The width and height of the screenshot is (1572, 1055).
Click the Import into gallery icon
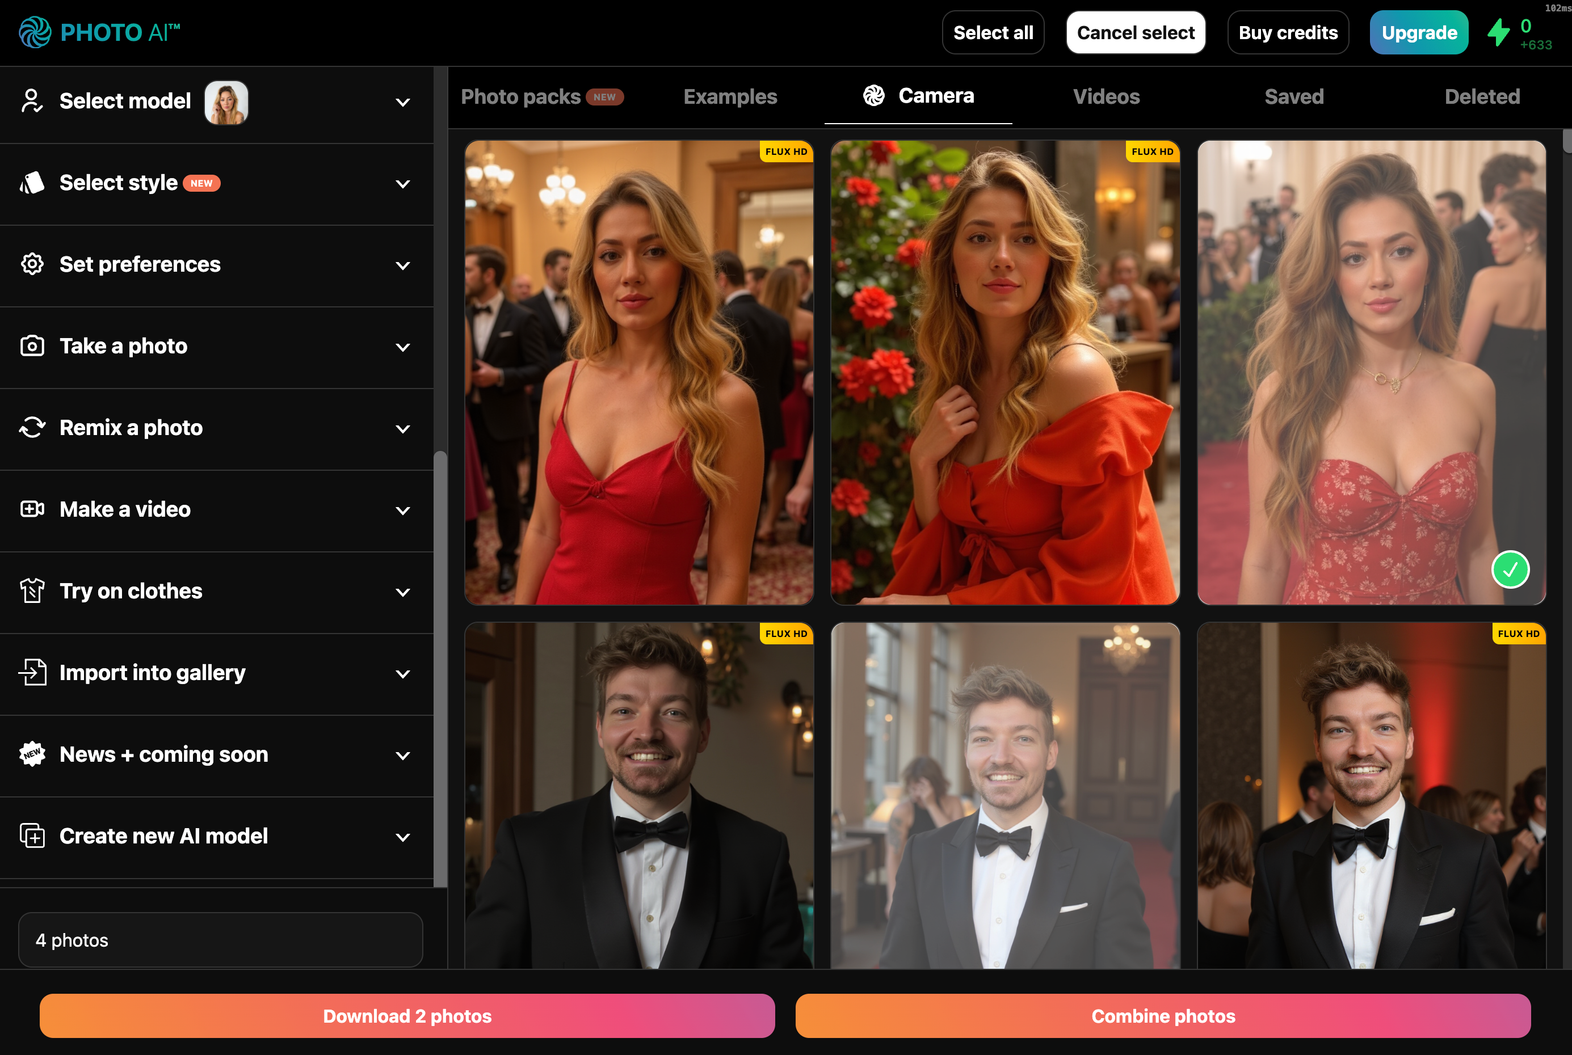32,673
